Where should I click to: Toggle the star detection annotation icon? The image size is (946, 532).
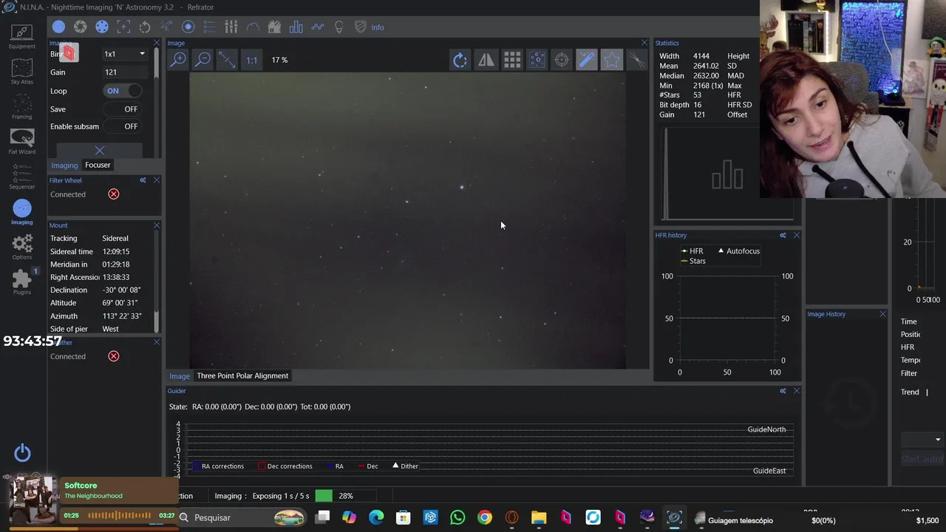click(x=537, y=60)
